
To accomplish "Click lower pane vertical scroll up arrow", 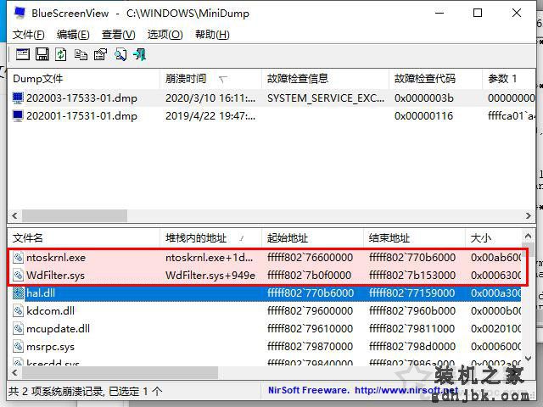I will coord(528,237).
